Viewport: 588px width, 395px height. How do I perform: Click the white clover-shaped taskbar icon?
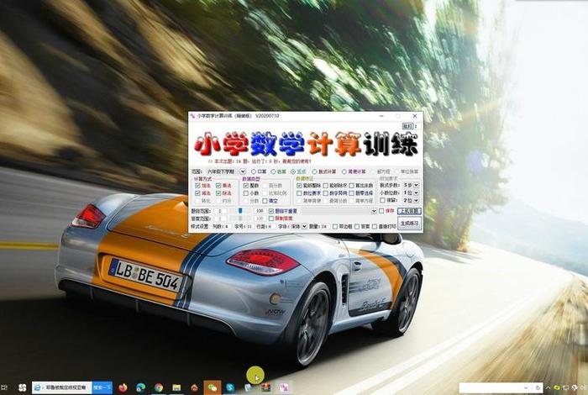(x=23, y=387)
